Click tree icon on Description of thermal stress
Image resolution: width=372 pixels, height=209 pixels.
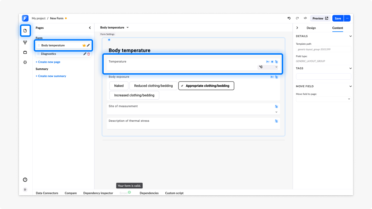coord(276,121)
